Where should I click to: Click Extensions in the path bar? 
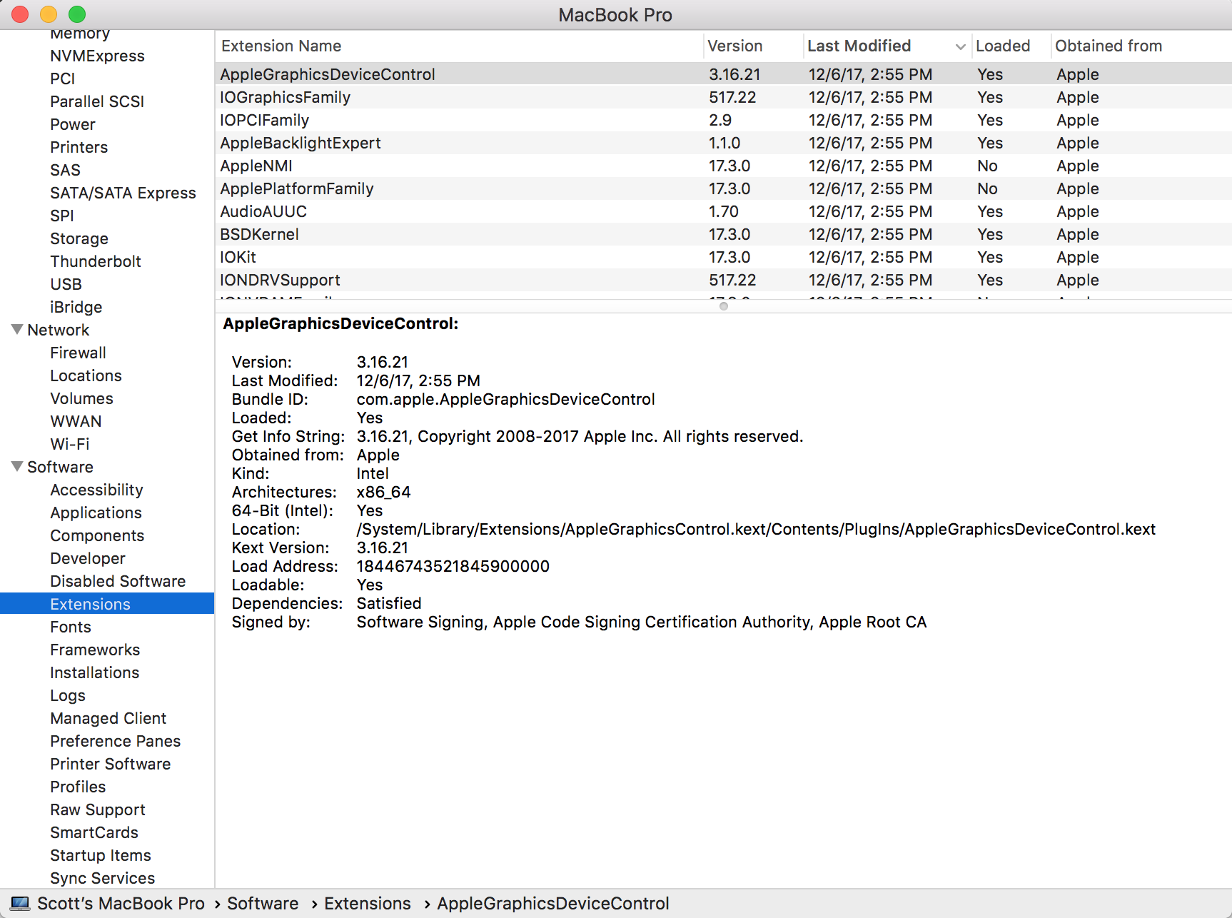click(368, 904)
